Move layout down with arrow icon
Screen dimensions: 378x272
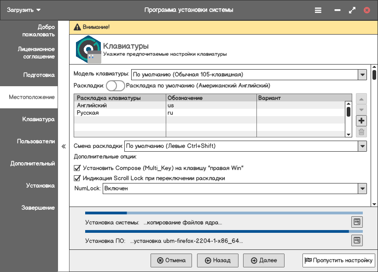(x=361, y=110)
